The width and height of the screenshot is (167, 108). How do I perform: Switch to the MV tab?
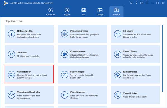pos(83,12)
